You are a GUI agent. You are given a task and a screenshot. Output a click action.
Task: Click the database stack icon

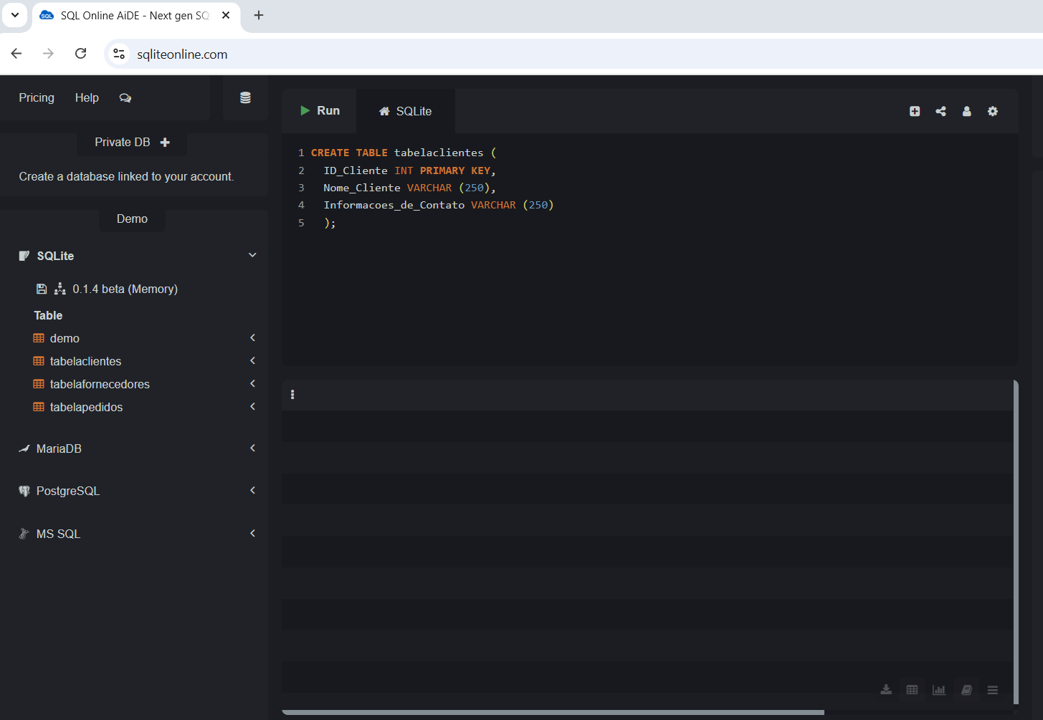(245, 98)
